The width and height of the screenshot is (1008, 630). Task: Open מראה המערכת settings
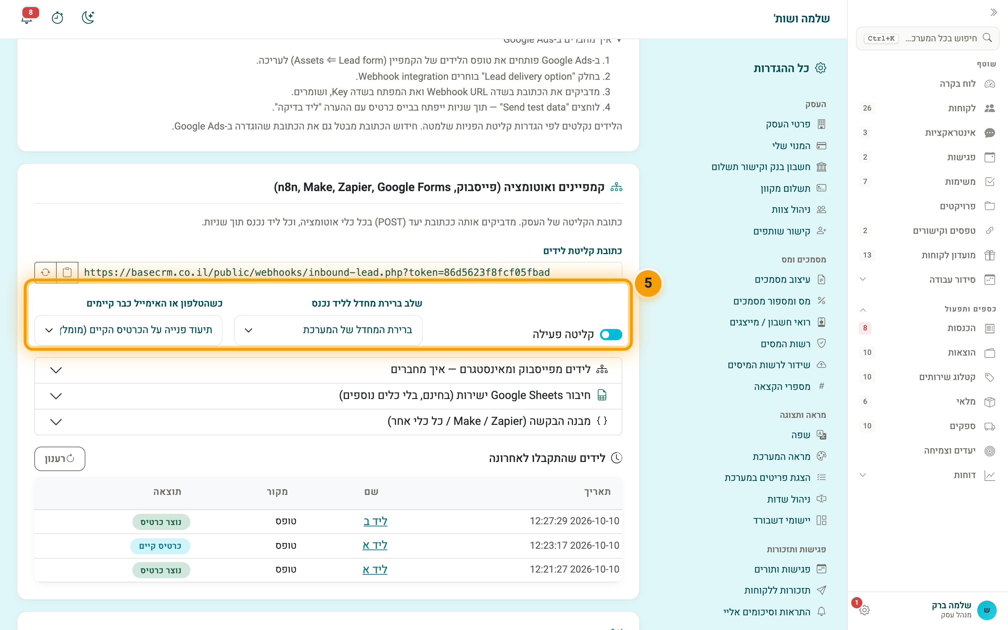coord(789,457)
